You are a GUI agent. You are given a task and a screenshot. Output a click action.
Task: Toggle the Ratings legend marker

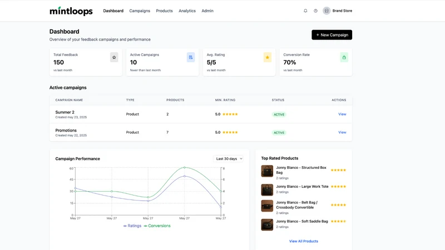pyautogui.click(x=125, y=226)
